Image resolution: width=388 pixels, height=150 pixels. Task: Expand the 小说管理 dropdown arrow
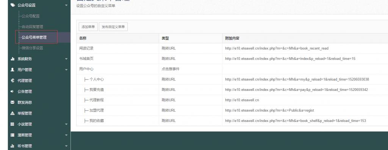(x=66, y=124)
